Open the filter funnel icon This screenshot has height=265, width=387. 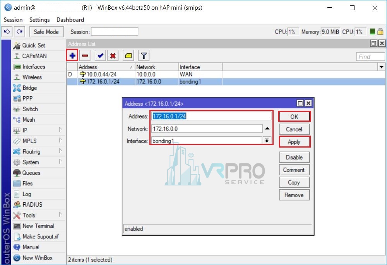(144, 56)
